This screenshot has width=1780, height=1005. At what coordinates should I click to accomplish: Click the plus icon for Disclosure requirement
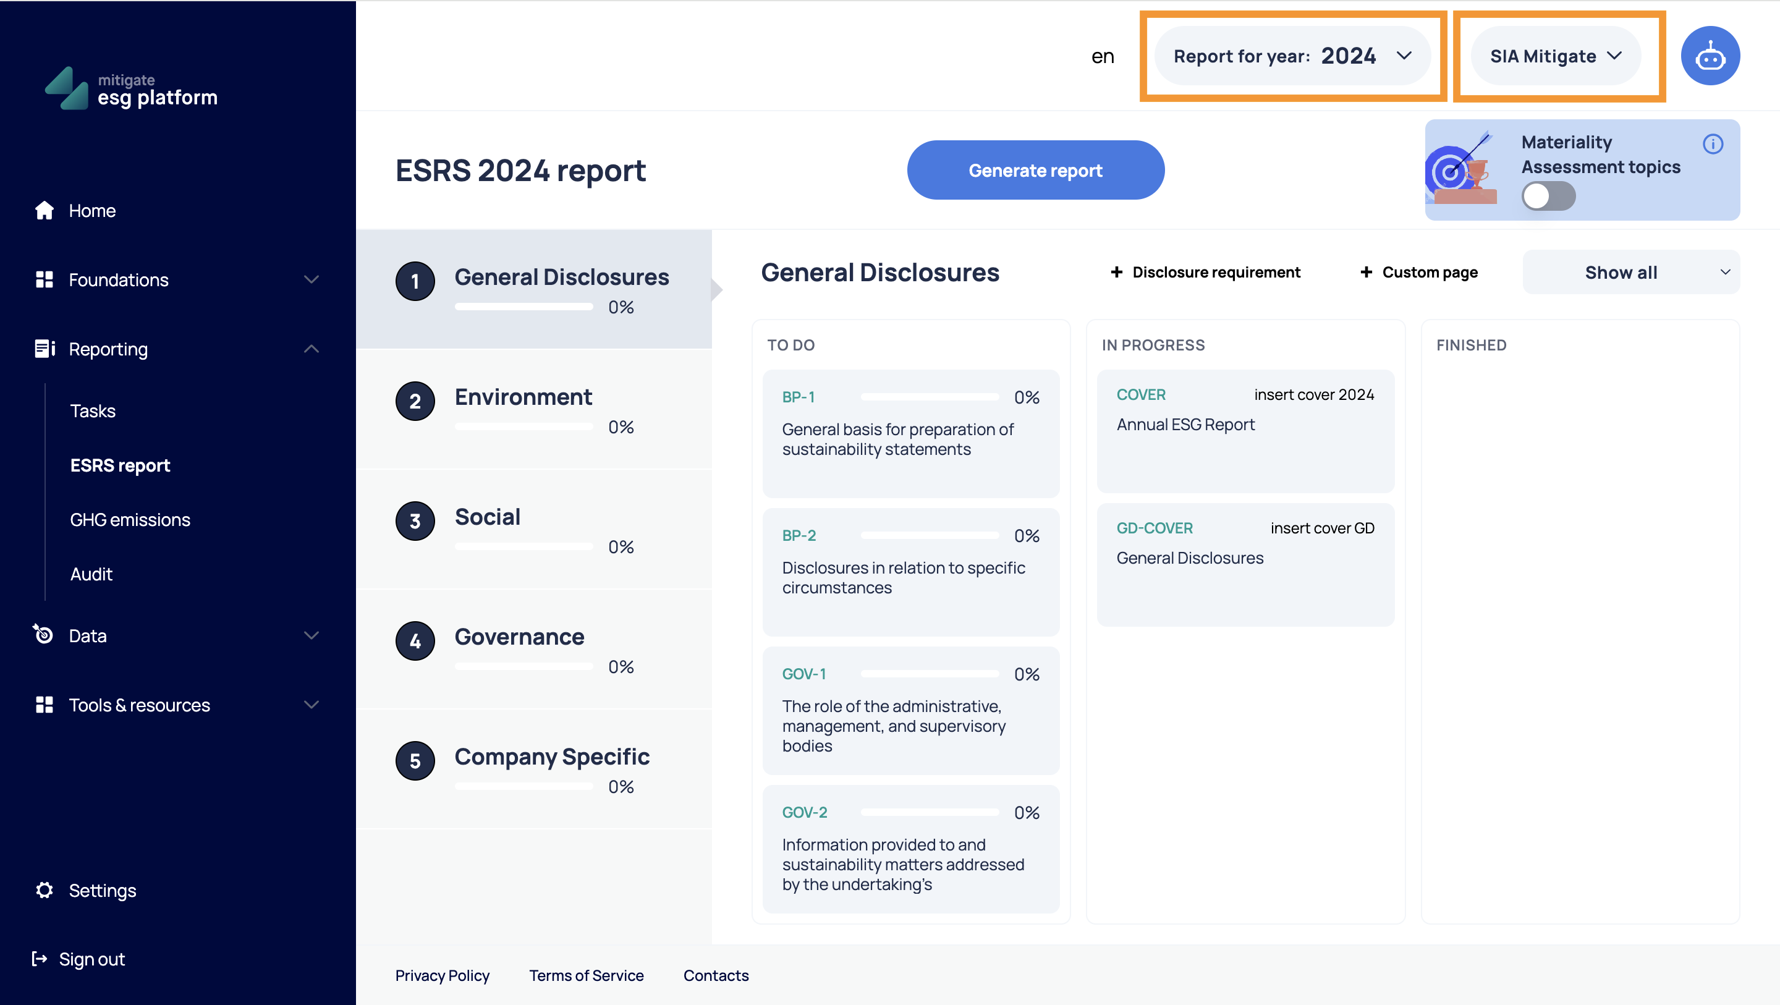click(1116, 273)
